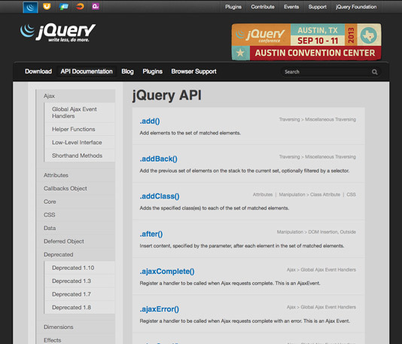Open the Ajax category in sidebar
The height and width of the screenshot is (344, 402).
[x=49, y=96]
